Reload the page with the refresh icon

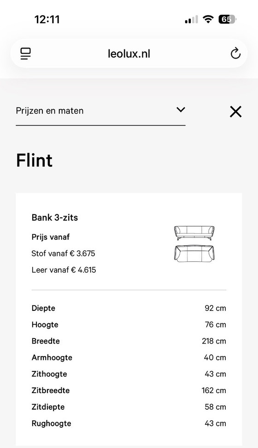click(x=235, y=54)
